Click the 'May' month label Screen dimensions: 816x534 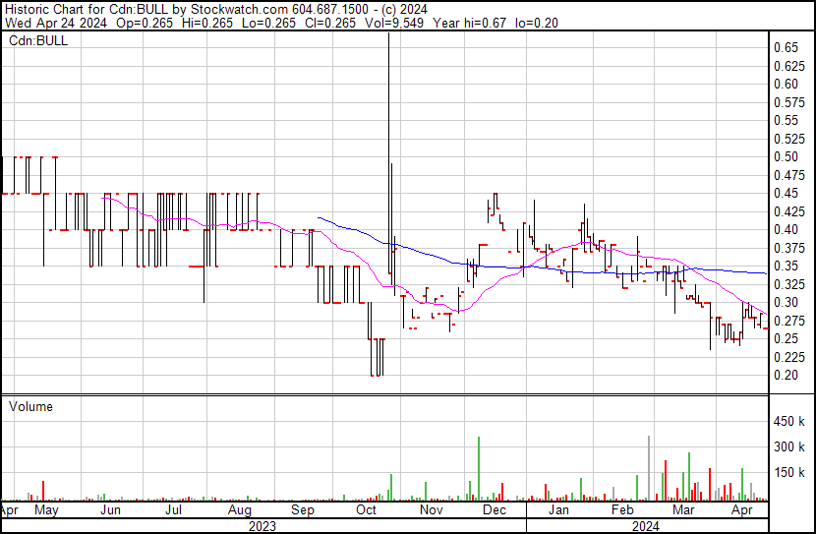coord(46,510)
